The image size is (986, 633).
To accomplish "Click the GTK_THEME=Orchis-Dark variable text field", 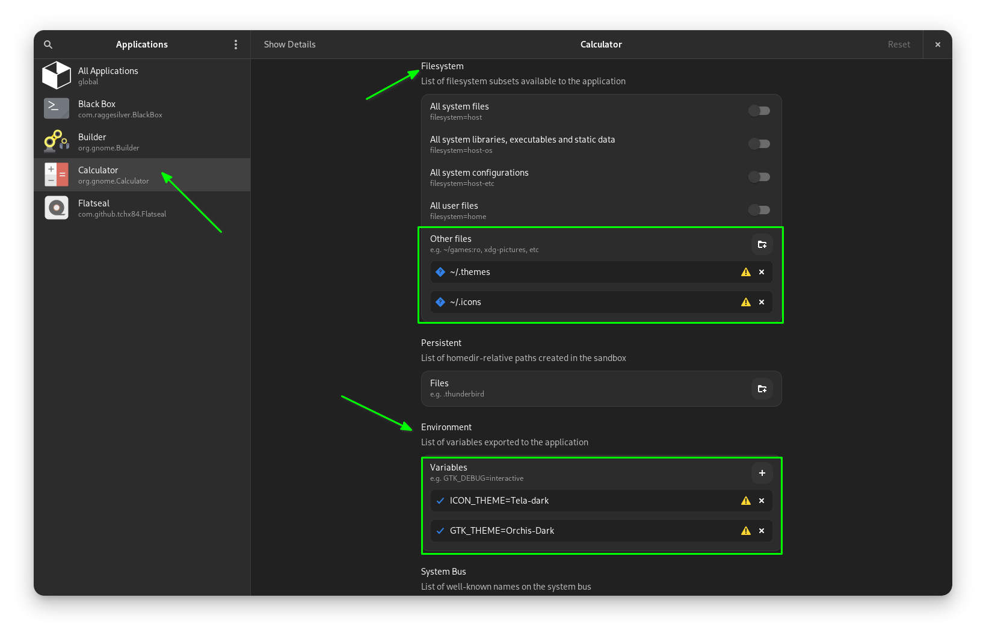I will click(590, 531).
